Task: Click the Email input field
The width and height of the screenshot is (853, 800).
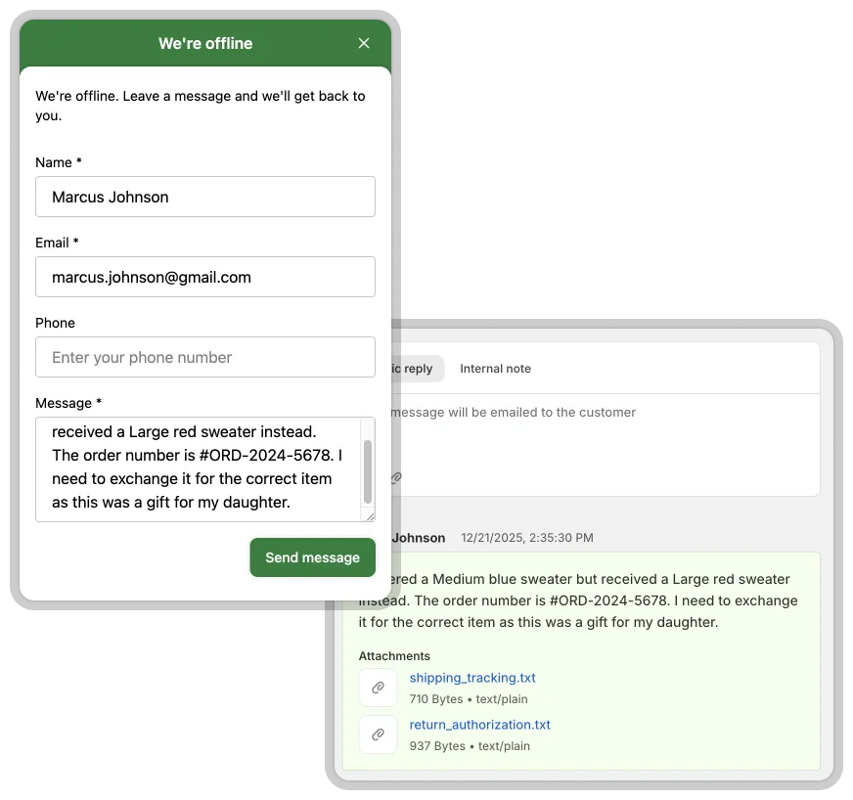Action: (205, 277)
